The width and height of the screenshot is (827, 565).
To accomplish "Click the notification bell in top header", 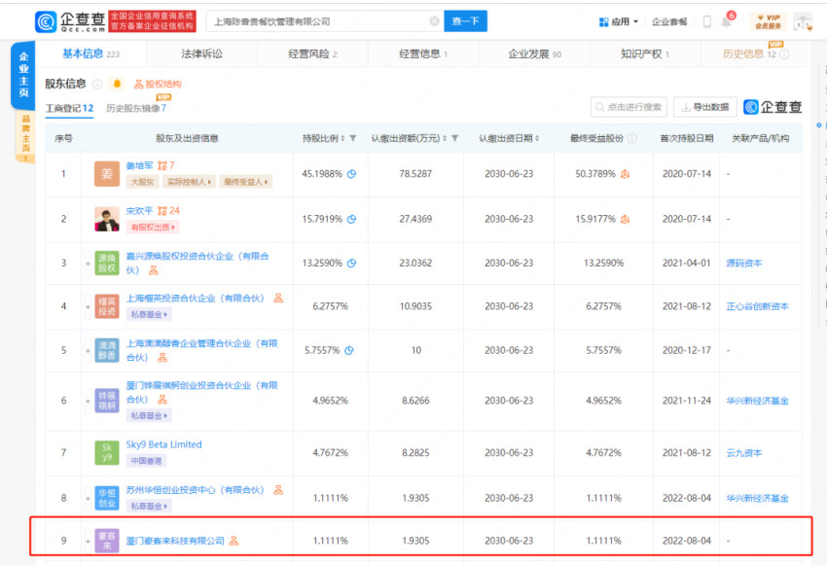I will point(726,21).
